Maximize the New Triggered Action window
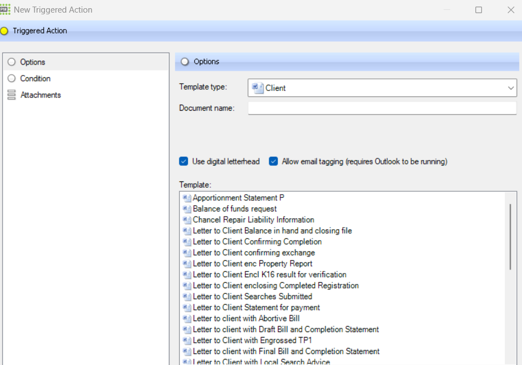Viewport: 522px width, 365px height. [x=479, y=10]
